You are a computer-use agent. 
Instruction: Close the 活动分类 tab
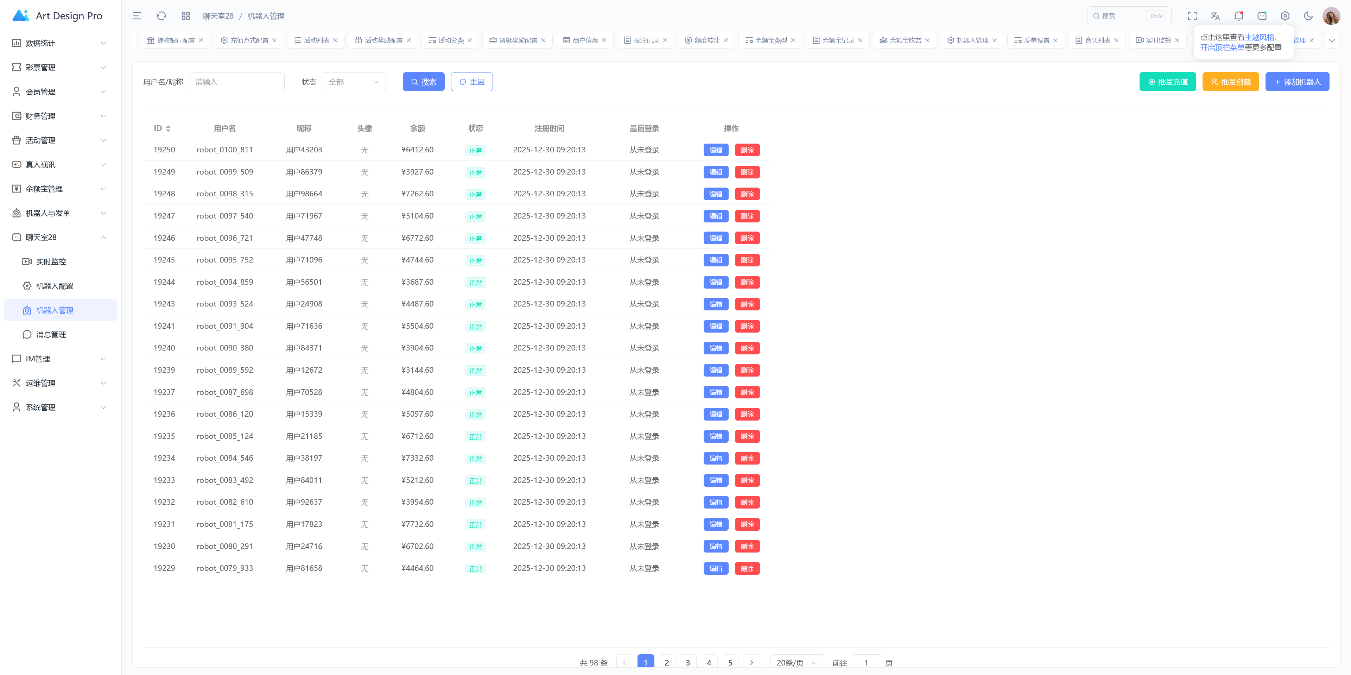click(469, 40)
